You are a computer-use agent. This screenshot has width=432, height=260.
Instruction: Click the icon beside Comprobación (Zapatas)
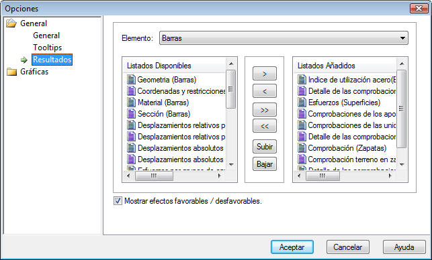pyautogui.click(x=302, y=148)
